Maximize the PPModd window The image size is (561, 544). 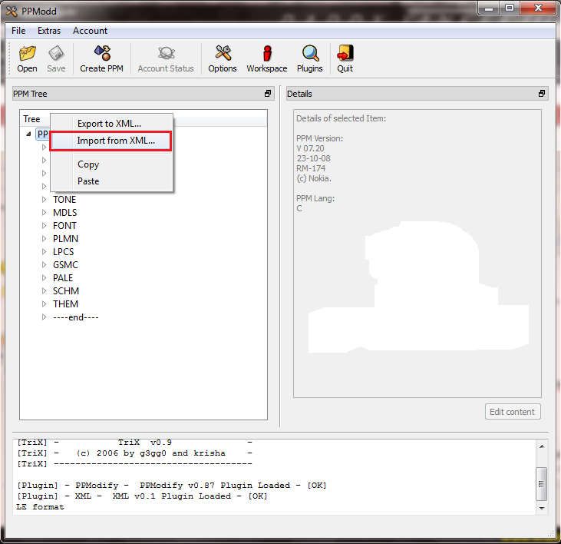(x=510, y=8)
